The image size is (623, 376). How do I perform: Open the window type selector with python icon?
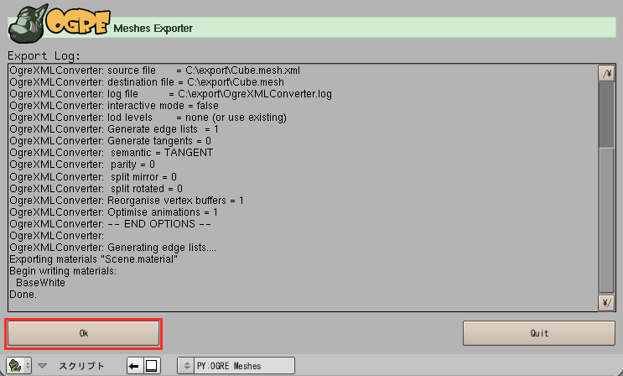[18, 365]
